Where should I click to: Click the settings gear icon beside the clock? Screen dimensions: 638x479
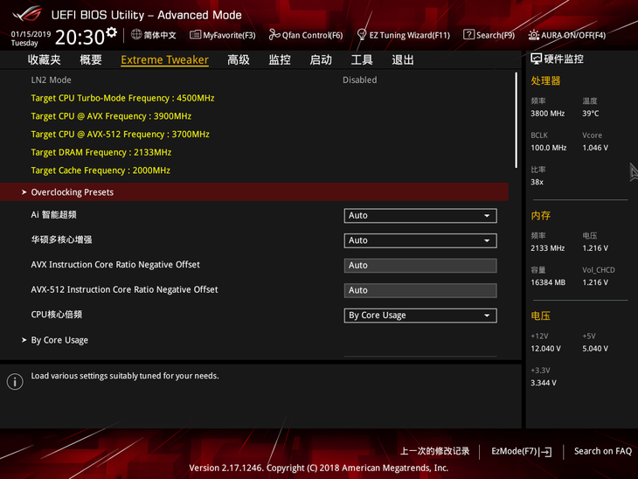112,32
